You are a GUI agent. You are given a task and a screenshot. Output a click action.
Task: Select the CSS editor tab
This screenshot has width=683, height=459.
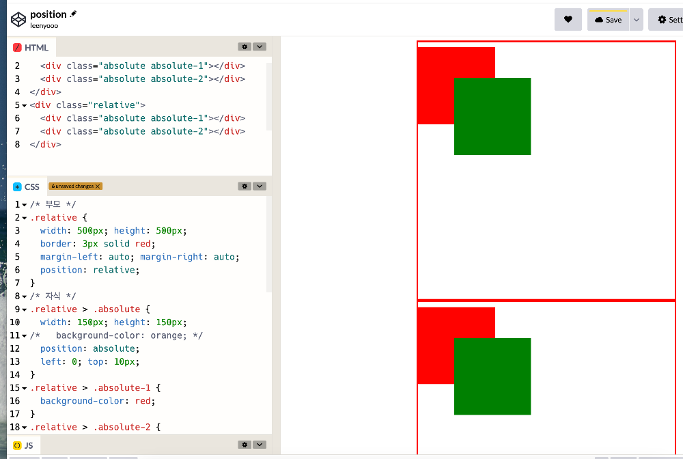[x=27, y=187]
